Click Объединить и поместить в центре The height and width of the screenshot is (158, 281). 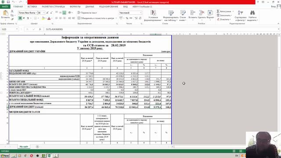click(x=96, y=18)
